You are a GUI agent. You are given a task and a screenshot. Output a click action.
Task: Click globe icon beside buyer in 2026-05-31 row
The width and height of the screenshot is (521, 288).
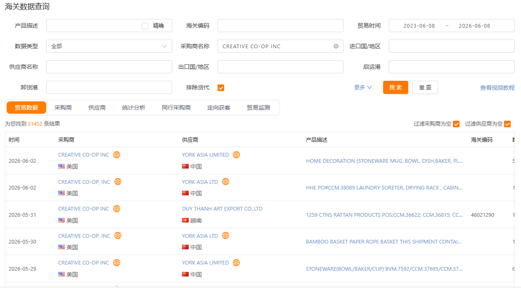[x=117, y=208]
